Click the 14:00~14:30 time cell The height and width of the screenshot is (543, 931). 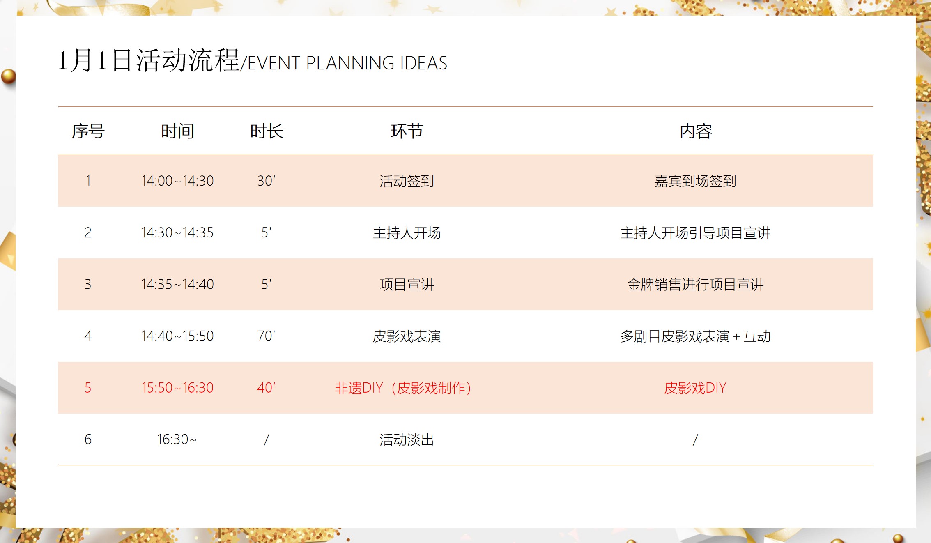pyautogui.click(x=177, y=181)
